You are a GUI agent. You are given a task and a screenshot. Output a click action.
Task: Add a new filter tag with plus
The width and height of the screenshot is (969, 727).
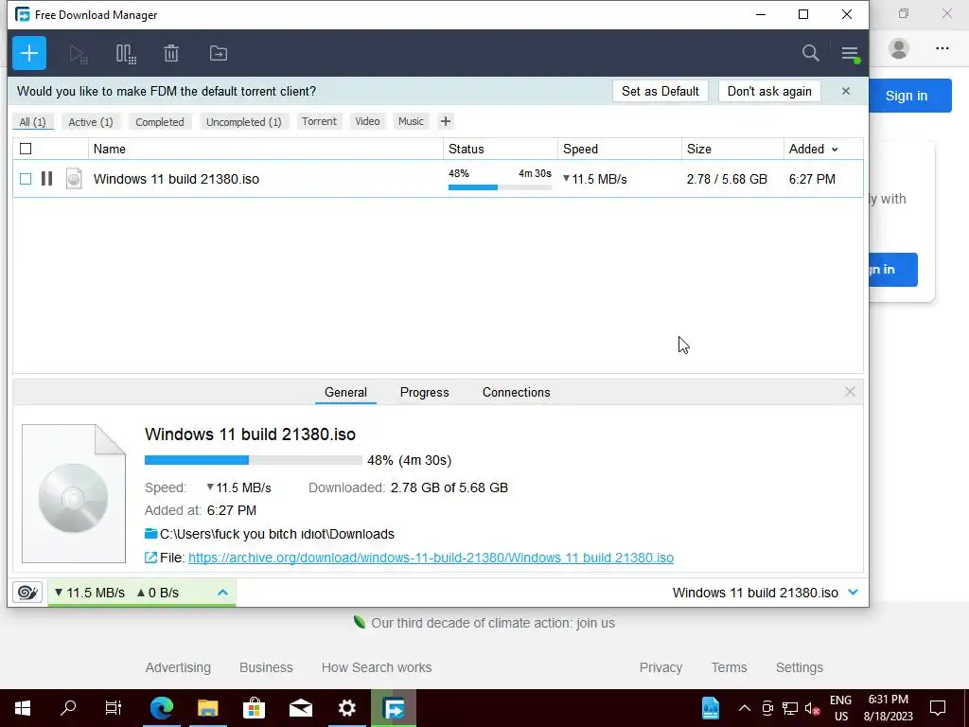click(445, 121)
